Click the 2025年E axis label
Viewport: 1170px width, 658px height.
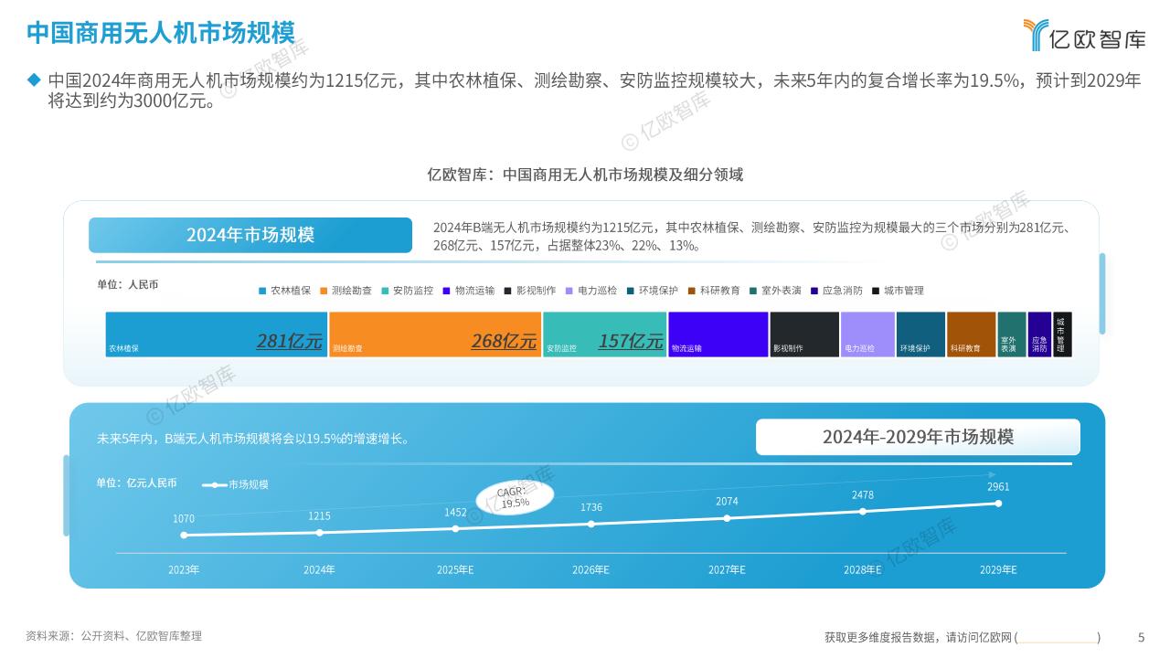pyautogui.click(x=455, y=570)
